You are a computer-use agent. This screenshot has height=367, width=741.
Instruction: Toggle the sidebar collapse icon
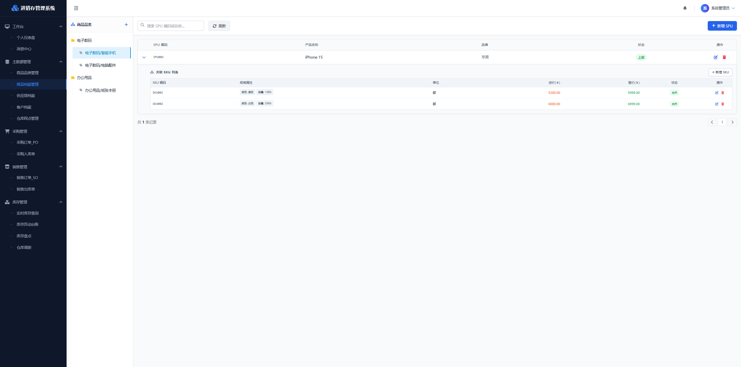tap(76, 8)
